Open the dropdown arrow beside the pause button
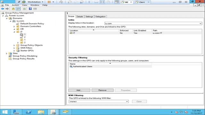Viewport: 205px width, 115px height. 53,2
